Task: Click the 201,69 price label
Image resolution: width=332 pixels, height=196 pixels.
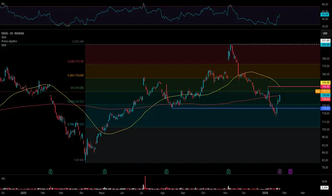Action: pos(326,41)
